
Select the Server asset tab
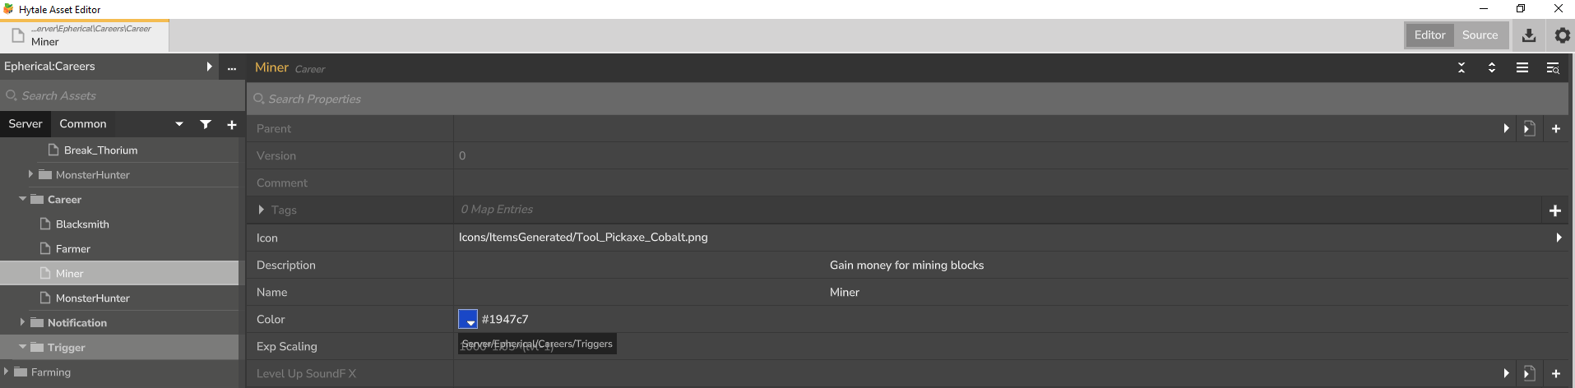(25, 124)
